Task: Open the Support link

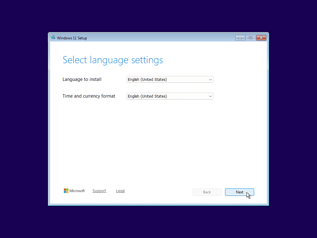Action: click(99, 191)
